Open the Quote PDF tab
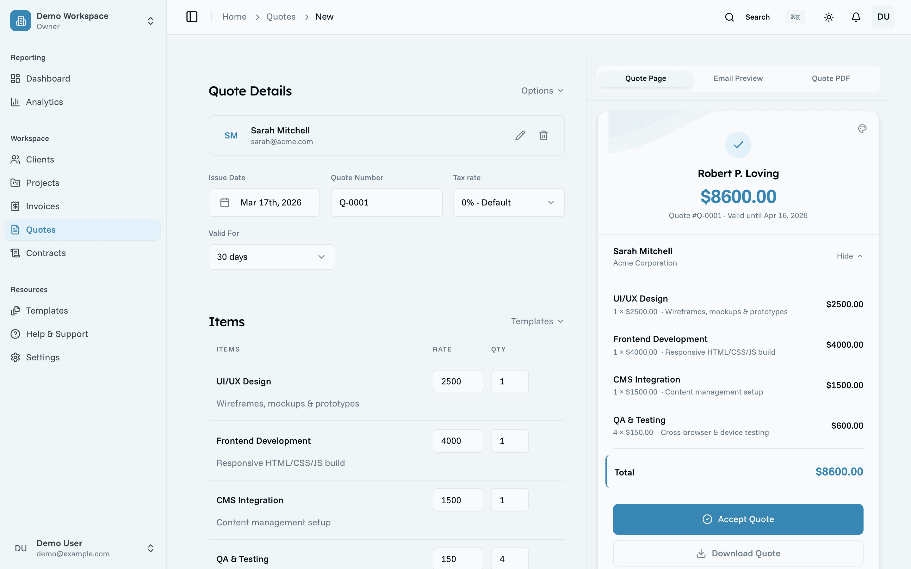 (830, 78)
